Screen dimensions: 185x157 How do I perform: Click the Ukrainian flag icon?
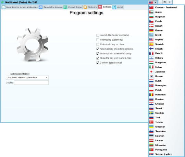[151, 127]
